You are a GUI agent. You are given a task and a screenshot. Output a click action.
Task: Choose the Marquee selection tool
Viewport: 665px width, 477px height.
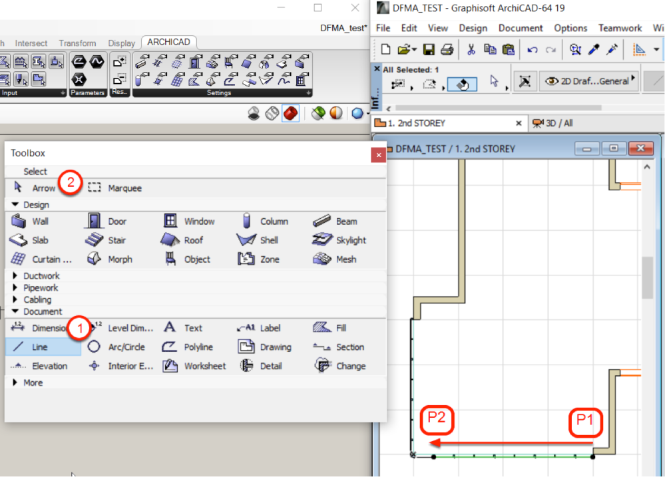tap(114, 188)
